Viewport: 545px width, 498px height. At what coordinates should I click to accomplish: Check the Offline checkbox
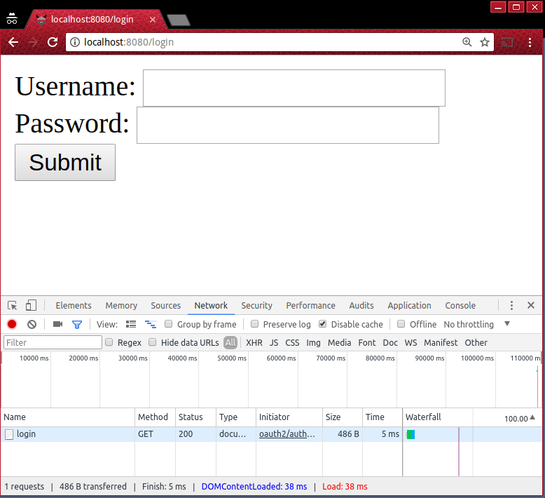coord(401,325)
